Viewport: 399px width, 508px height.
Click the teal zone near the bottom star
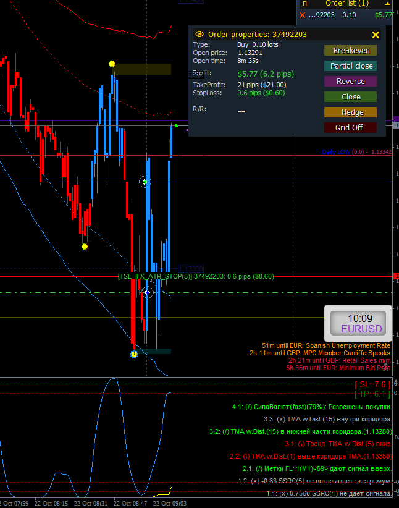(x=155, y=351)
